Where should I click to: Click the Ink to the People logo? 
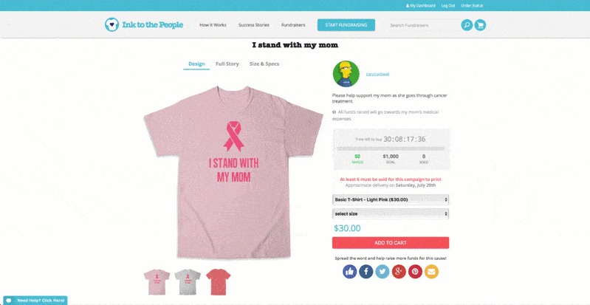[144, 25]
